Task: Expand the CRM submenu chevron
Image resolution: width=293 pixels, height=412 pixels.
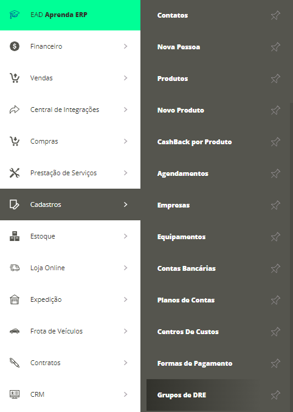Action: (x=125, y=394)
